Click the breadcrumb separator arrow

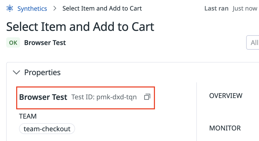pyautogui.click(x=55, y=8)
